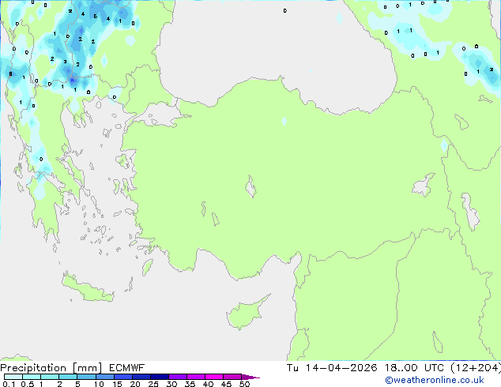Select the 5–10 mm legend color box
The image size is (501, 387).
[x=86, y=377]
